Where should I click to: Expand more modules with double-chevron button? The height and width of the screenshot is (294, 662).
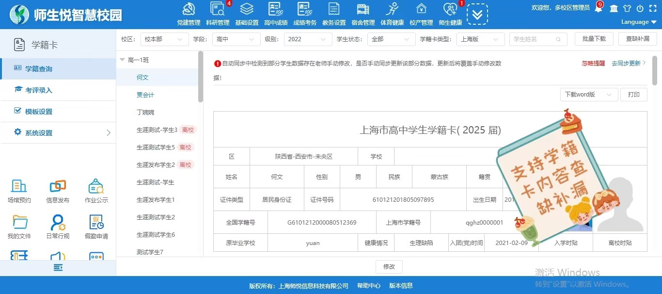pyautogui.click(x=477, y=15)
